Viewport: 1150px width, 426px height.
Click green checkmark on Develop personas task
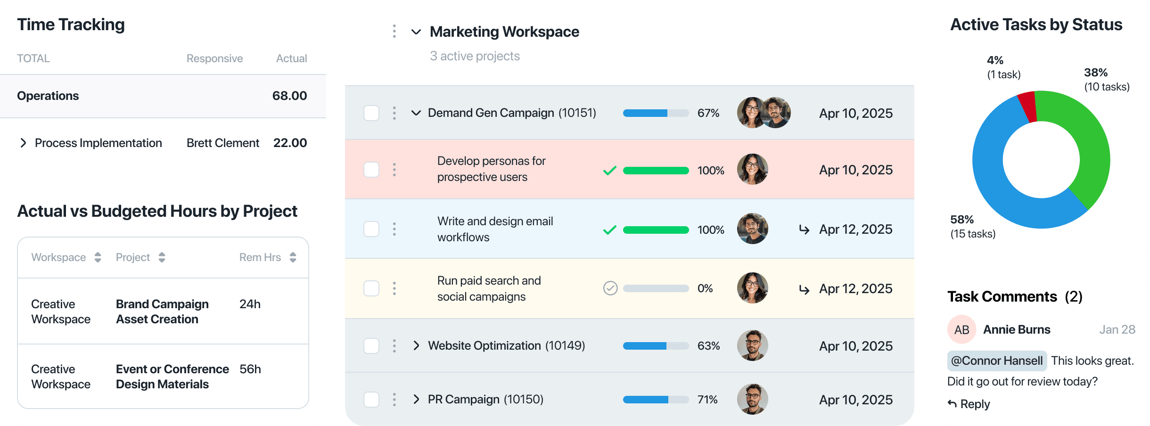[x=610, y=171]
